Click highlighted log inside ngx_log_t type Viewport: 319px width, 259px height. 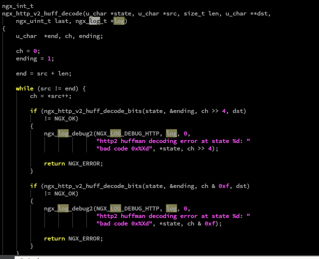tap(94, 21)
